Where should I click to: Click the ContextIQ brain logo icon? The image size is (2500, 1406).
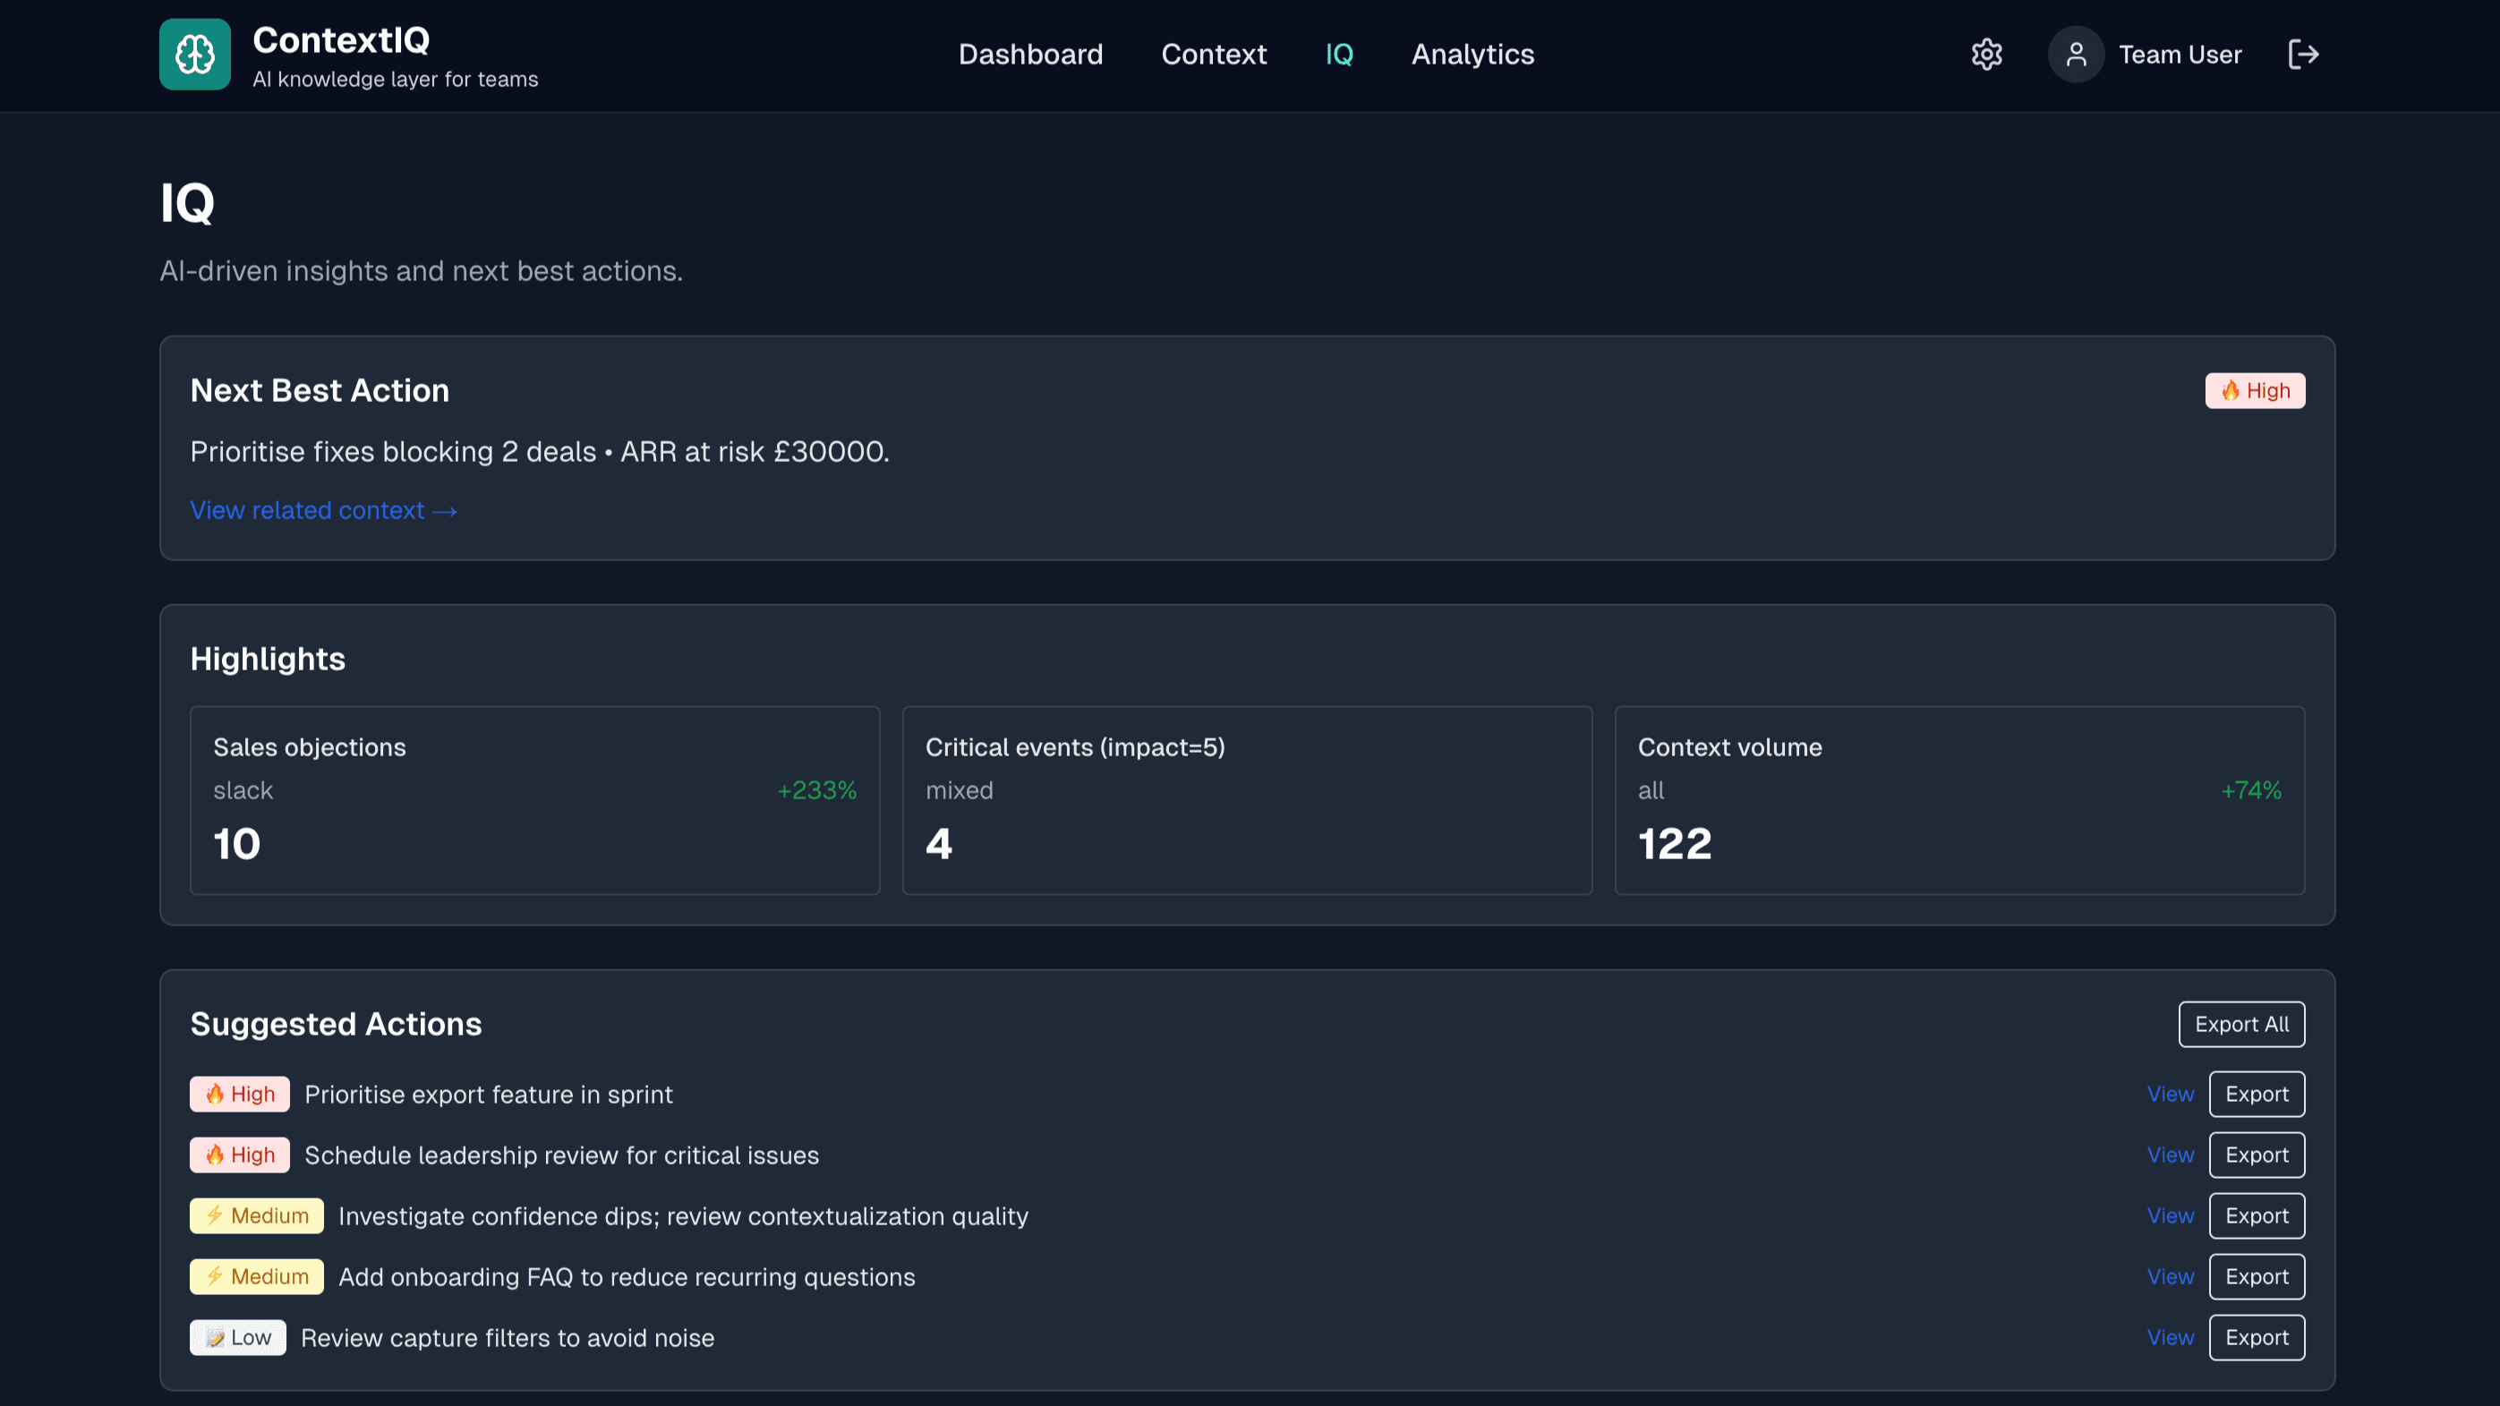pos(195,55)
